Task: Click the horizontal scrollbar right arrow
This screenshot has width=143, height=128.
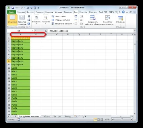Action: tap(132, 116)
